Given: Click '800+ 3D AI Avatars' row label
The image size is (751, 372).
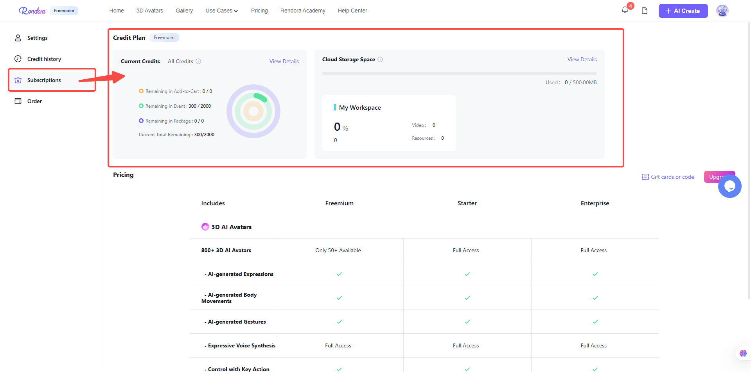Looking at the screenshot, I should pyautogui.click(x=226, y=250).
